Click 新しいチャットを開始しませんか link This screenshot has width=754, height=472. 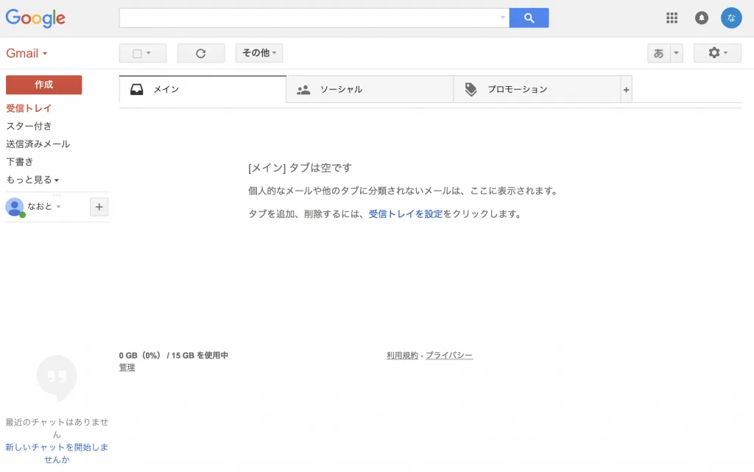[57, 454]
